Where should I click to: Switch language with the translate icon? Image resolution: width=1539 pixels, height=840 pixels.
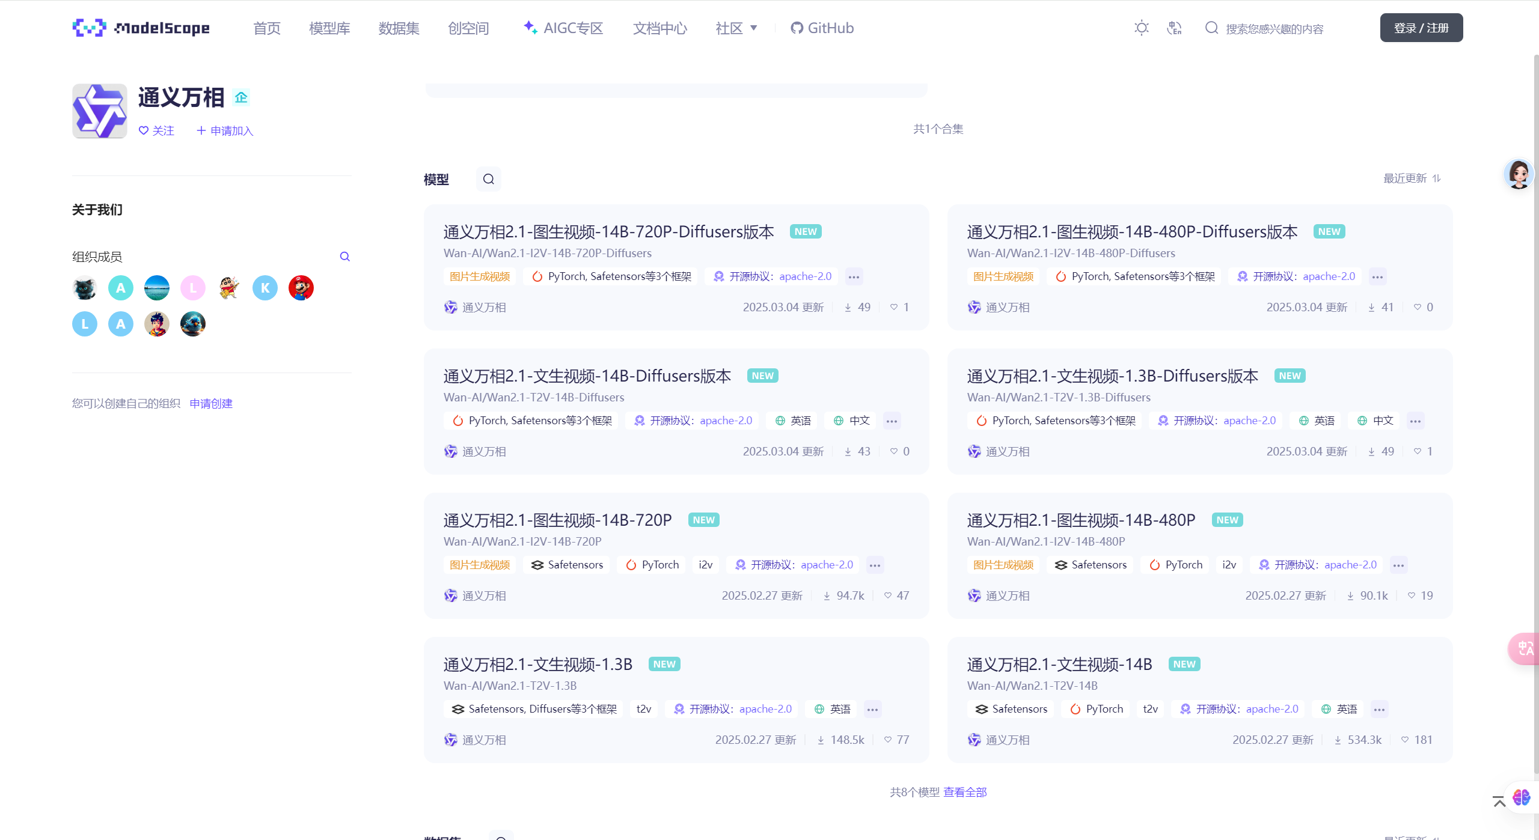click(x=1174, y=28)
